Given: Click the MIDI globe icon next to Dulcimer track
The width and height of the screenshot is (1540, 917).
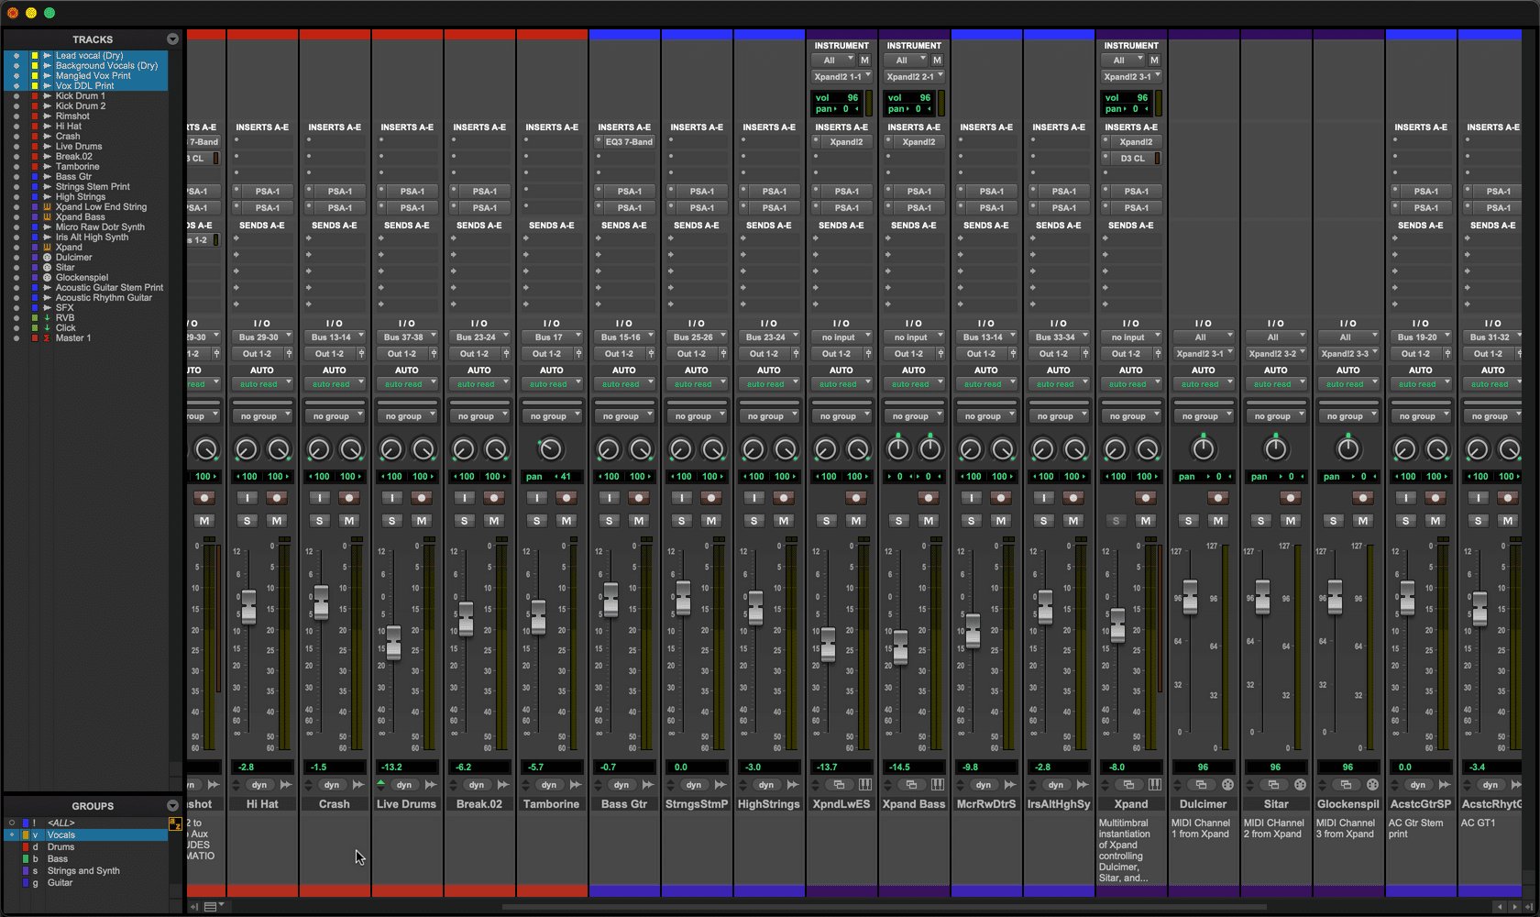Looking at the screenshot, I should (47, 258).
